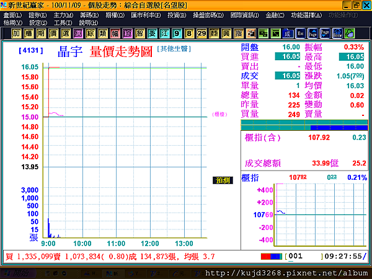Click the orange hand-pointer toolbar icon
The width and height of the screenshot is (372, 279).
[250, 33]
